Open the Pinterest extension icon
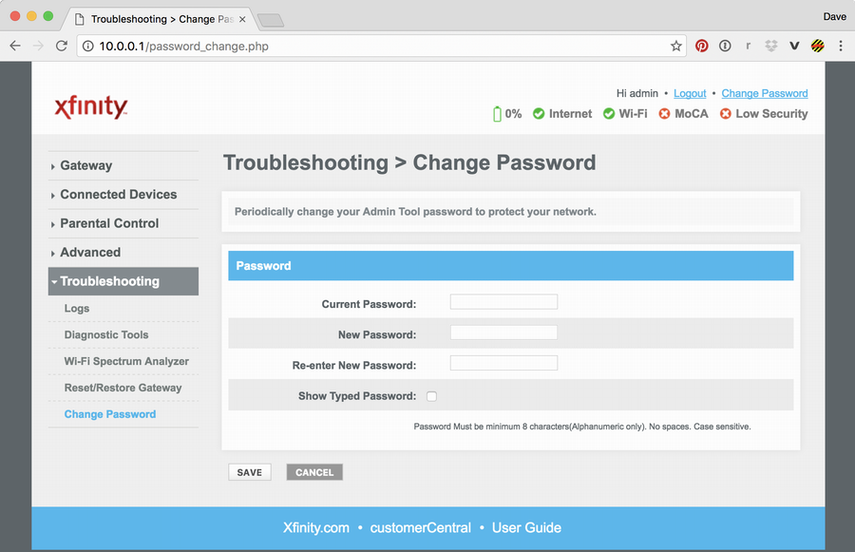855x552 pixels. click(702, 46)
